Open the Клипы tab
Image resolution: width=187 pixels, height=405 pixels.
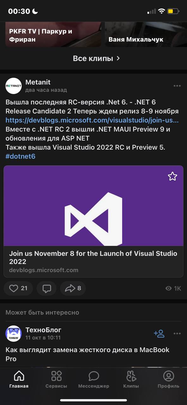[131, 380]
